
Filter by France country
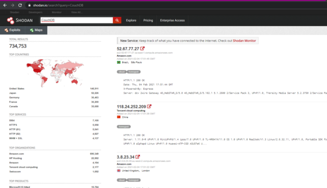pos(13,102)
